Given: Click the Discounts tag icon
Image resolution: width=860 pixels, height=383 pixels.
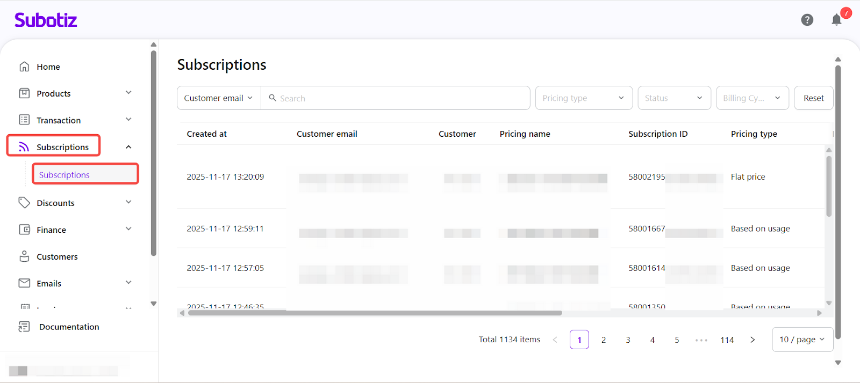Looking at the screenshot, I should point(24,203).
